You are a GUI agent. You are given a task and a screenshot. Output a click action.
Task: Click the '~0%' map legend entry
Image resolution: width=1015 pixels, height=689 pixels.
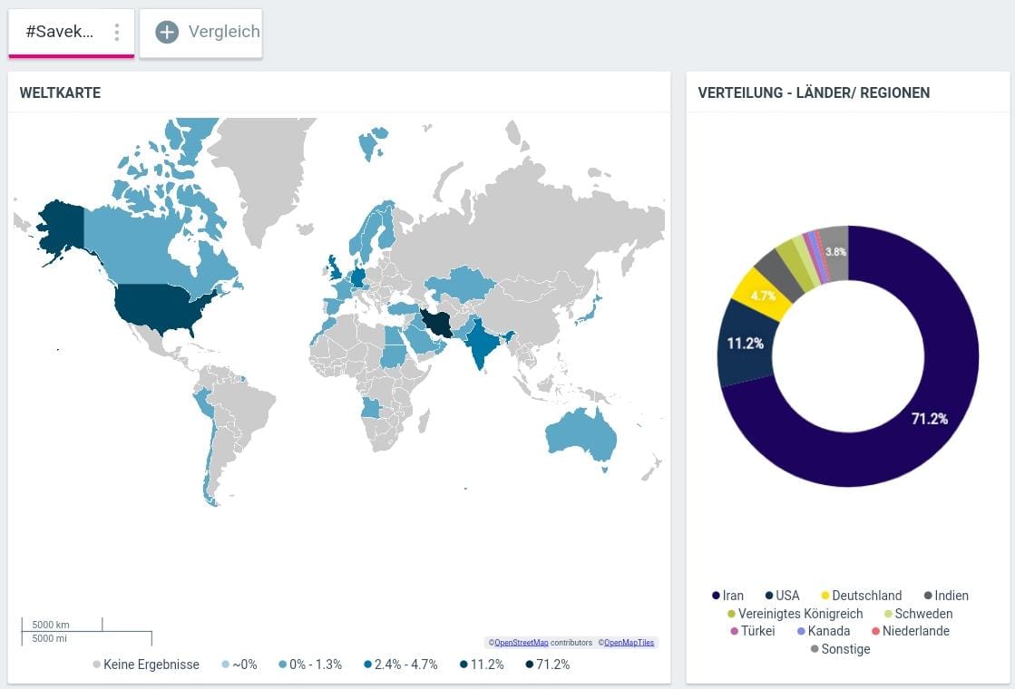(x=239, y=665)
